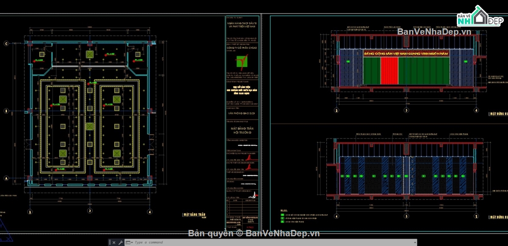Select grid axis bubble A on ceiling plan
The width and height of the screenshot is (508, 246).
pos(6,179)
